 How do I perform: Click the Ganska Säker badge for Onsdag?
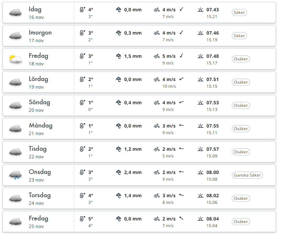[x=247, y=175]
